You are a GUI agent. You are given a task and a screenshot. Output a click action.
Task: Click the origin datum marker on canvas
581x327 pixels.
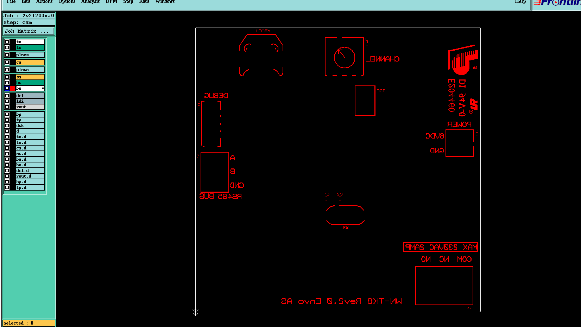tap(195, 312)
